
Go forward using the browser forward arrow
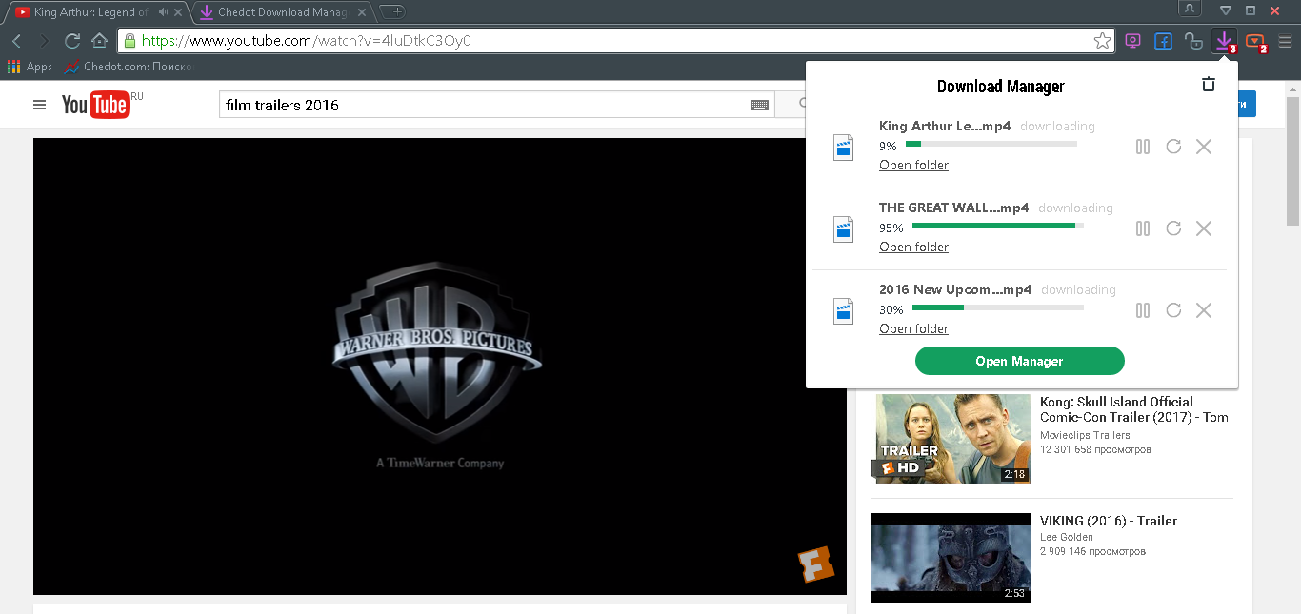point(44,41)
